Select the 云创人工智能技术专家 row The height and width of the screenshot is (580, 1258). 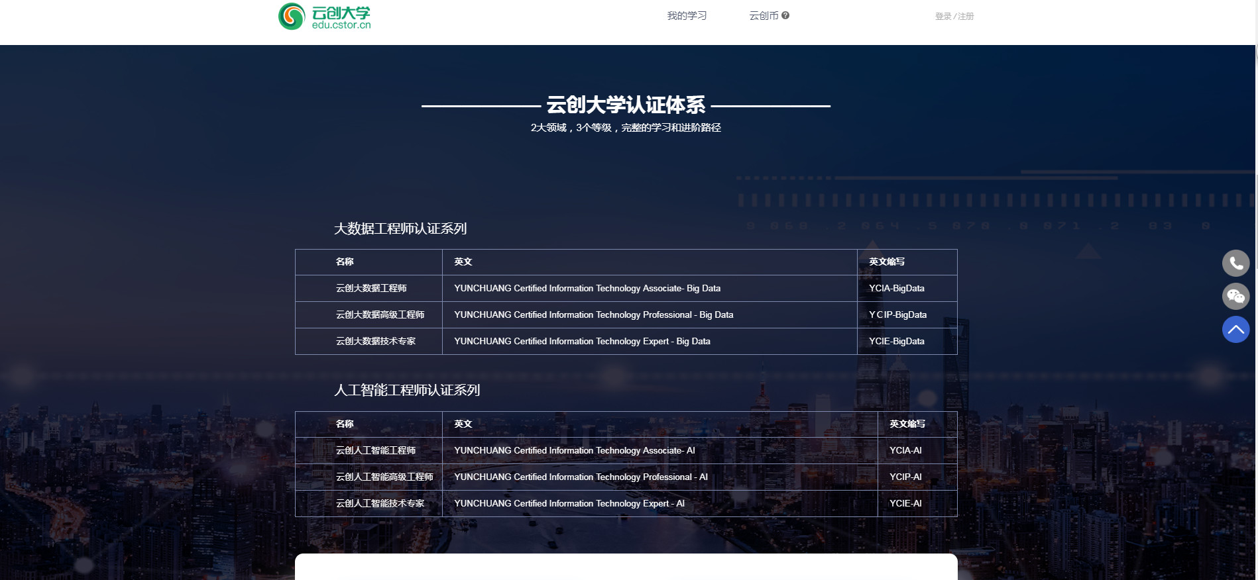click(x=380, y=503)
